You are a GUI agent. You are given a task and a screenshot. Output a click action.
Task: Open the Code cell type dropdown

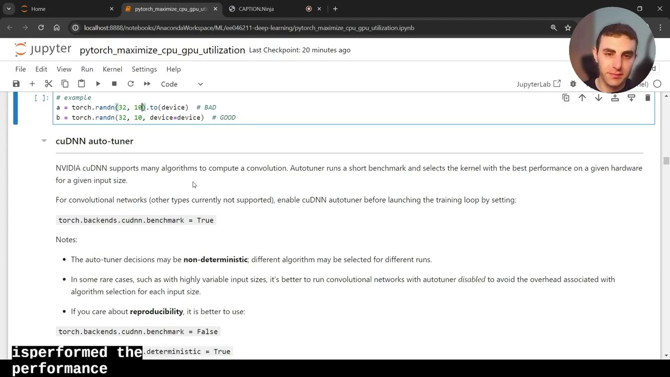pos(182,84)
